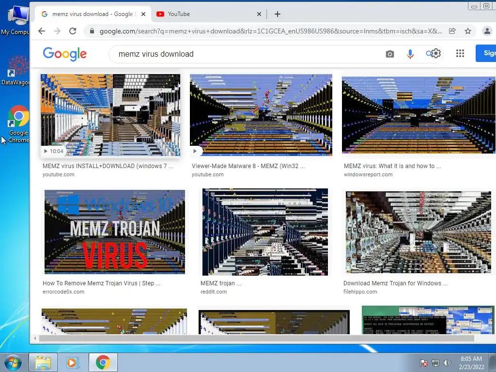496x372 pixels.
Task: Open a new browser tab with plus button
Action: (x=278, y=14)
